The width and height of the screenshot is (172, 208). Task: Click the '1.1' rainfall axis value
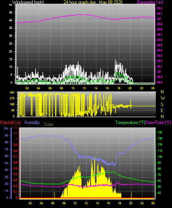tap(15, 133)
